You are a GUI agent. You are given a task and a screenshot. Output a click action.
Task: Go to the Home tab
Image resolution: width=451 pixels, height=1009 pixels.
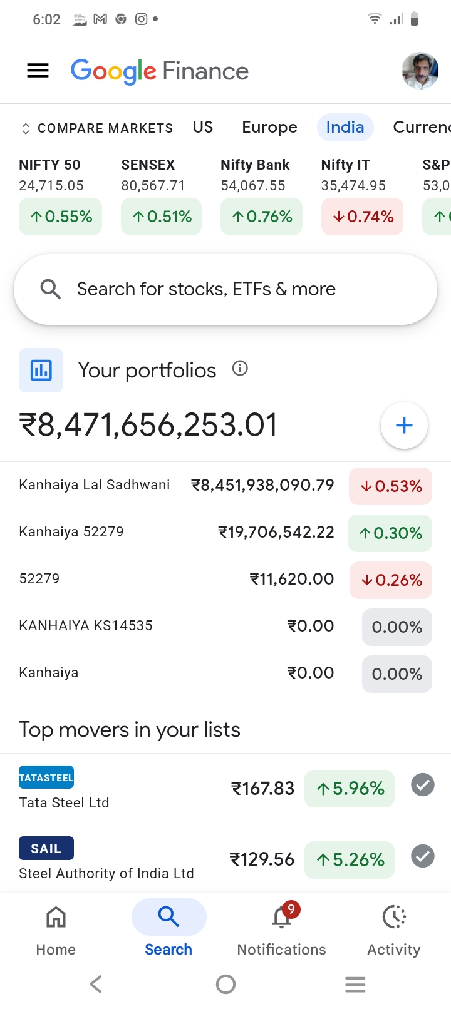56,930
